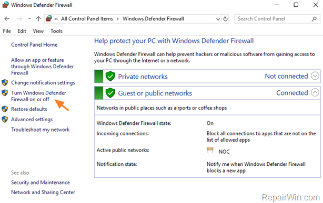Click the Not connected status text
323x203 pixels.
(286, 76)
